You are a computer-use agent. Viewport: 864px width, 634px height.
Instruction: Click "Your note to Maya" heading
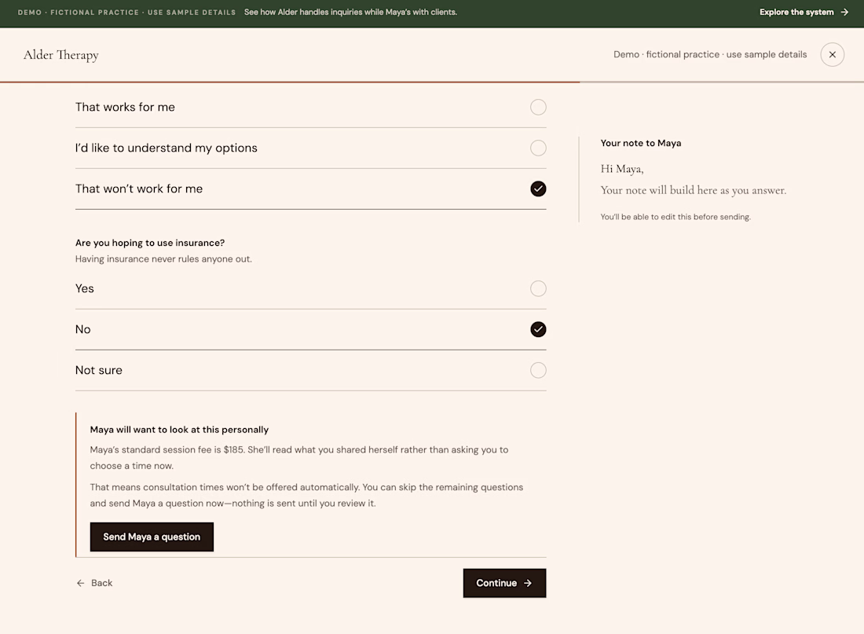click(x=641, y=143)
